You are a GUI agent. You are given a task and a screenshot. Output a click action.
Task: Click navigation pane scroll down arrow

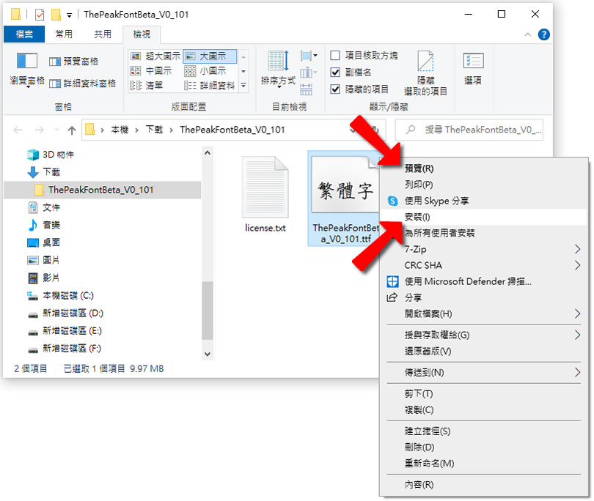[x=208, y=355]
